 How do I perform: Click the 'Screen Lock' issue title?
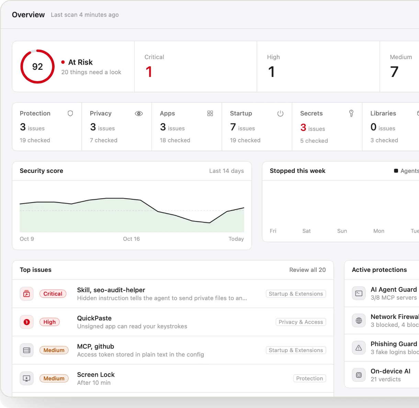click(x=96, y=375)
